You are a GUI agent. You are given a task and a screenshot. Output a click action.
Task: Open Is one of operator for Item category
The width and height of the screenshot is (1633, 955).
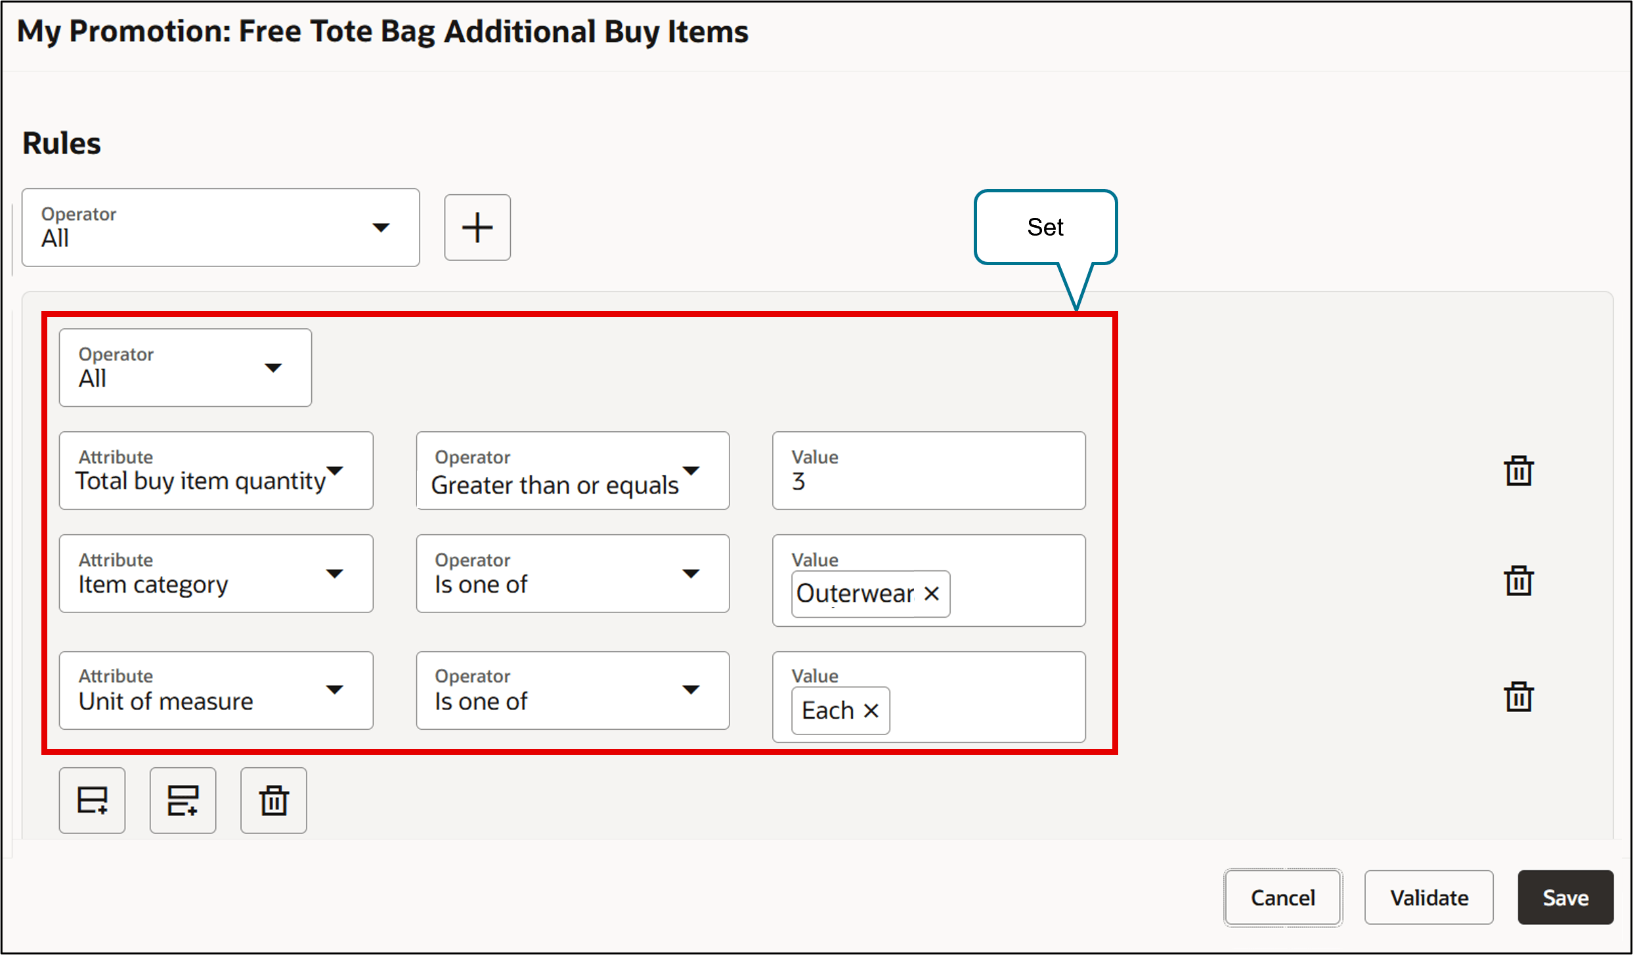click(573, 574)
